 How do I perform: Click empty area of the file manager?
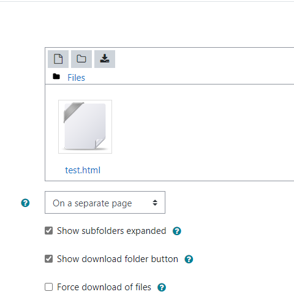(204, 133)
